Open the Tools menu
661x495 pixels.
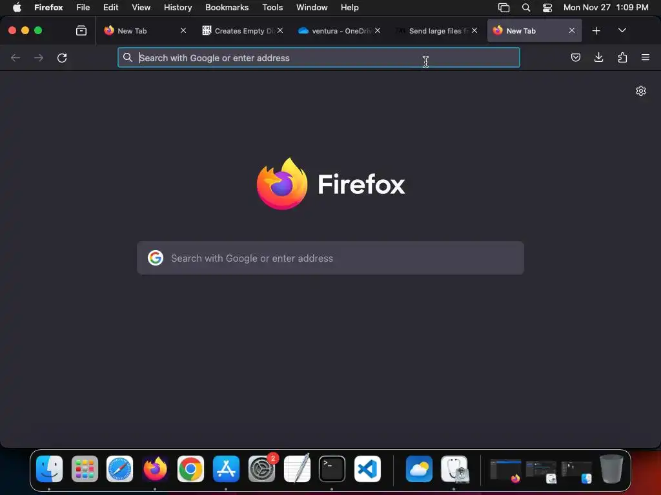(272, 7)
